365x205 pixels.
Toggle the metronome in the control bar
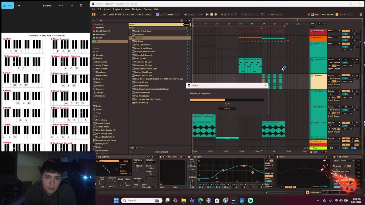click(x=140, y=14)
